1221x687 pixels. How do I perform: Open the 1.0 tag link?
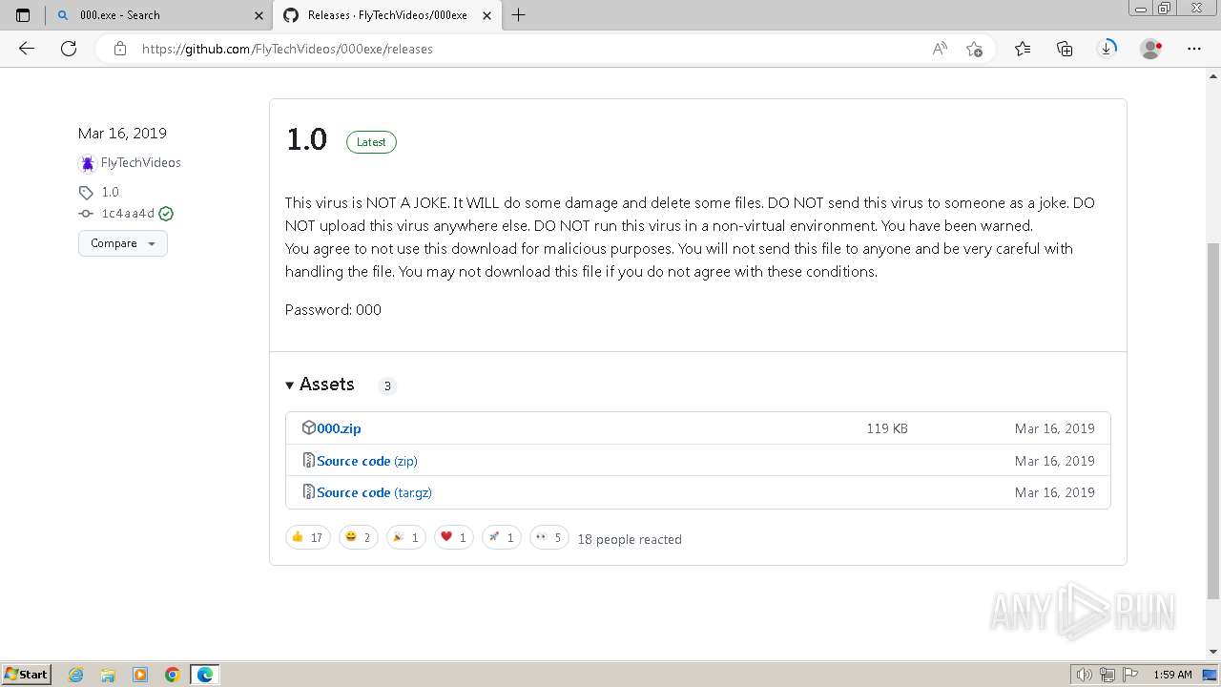[111, 192]
